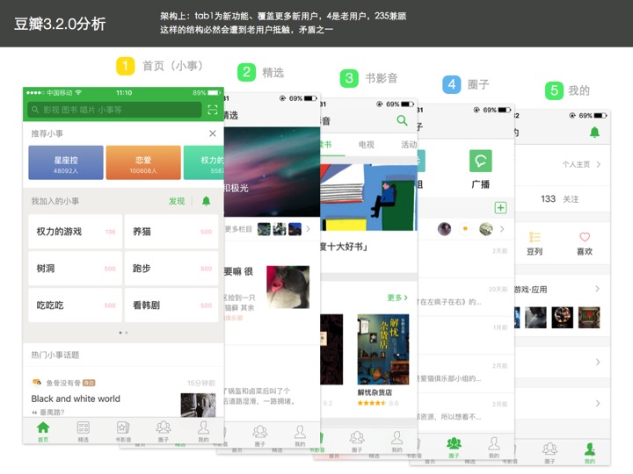Viewport: 633px width, 474px height.
Task: Expand the 游戏·应用 row chevron
Action: click(x=598, y=289)
